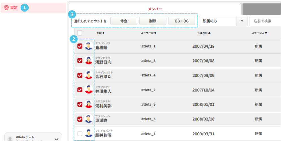Sort by 生年月日 column header
This screenshot has width=281, height=141.
tap(204, 33)
